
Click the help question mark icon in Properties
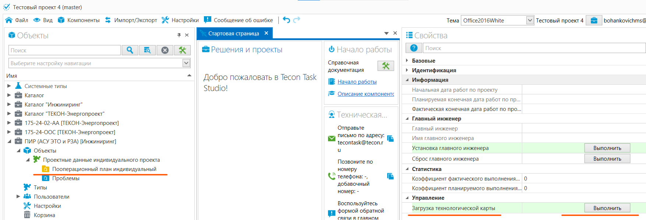[x=414, y=48]
